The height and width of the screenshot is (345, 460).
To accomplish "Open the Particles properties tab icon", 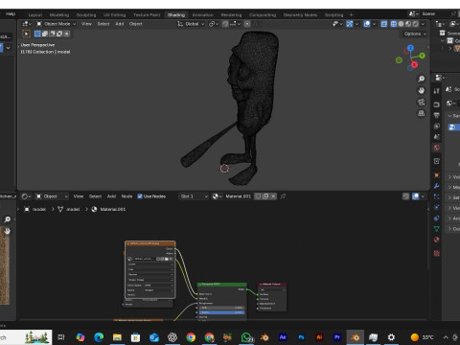I will pos(437,196).
